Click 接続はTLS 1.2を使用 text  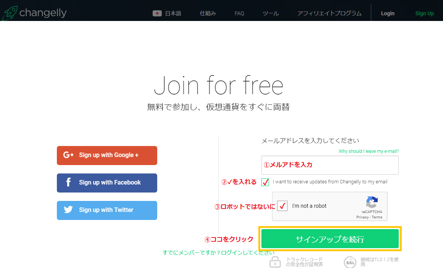379,262
